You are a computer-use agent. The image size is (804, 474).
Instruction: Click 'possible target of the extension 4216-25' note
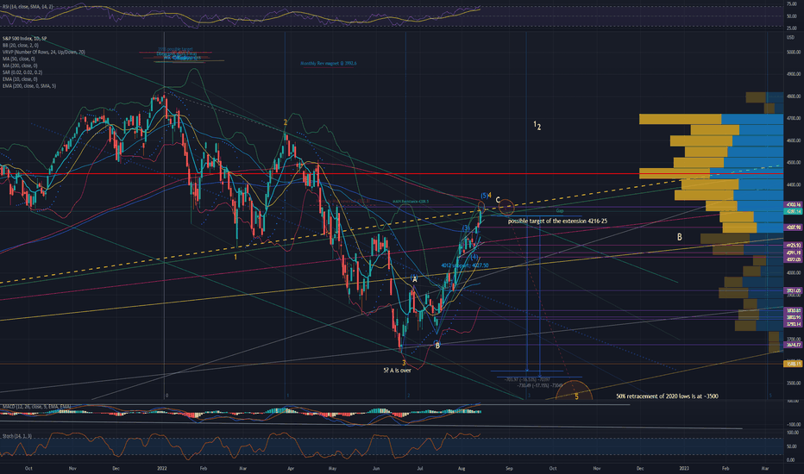click(x=557, y=221)
